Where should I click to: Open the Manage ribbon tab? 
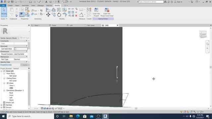point(40,5)
